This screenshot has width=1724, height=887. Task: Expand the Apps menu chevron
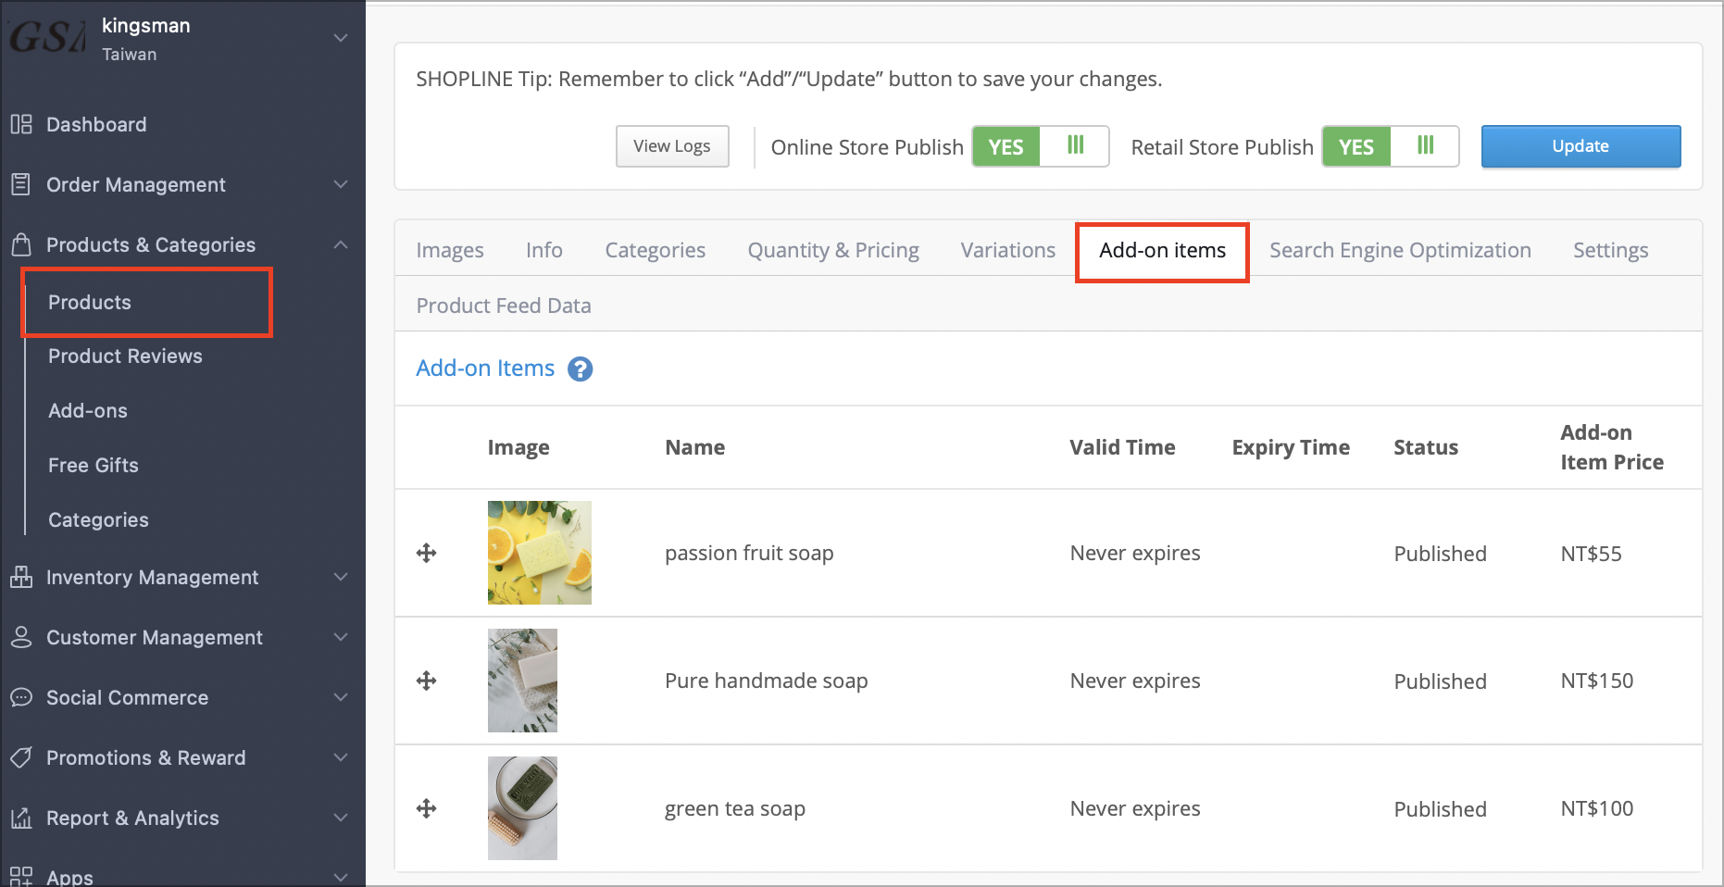(341, 876)
